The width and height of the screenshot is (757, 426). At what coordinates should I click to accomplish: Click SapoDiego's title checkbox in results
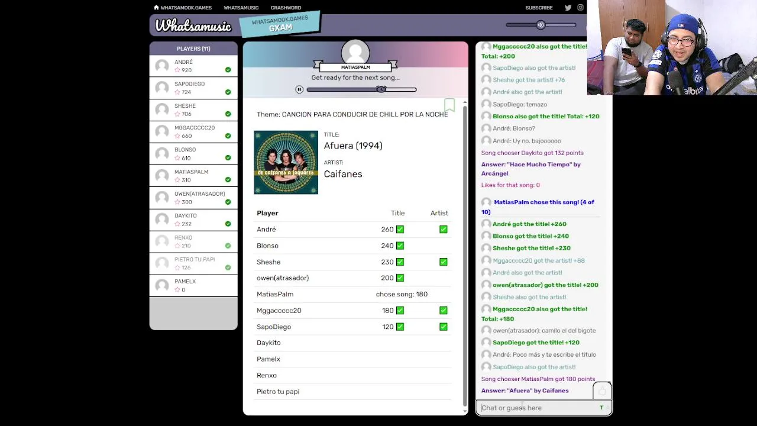coord(400,327)
